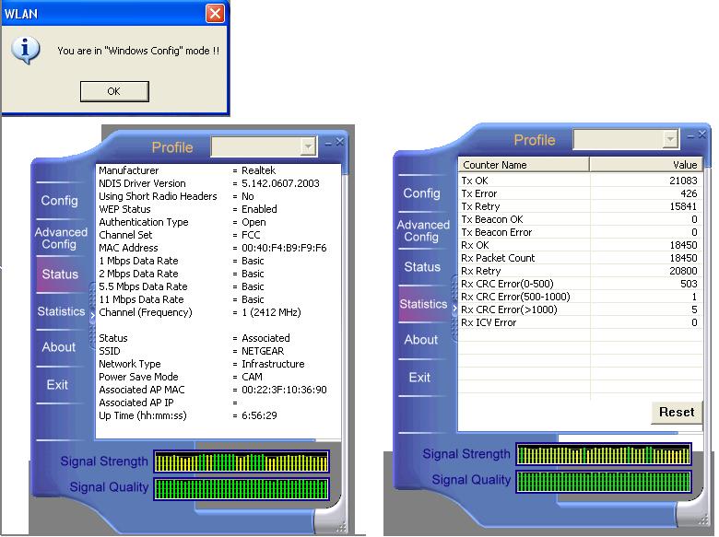Viewport: 719px width, 537px height.
Task: Select the Tx Beacon Error row
Action: point(580,232)
